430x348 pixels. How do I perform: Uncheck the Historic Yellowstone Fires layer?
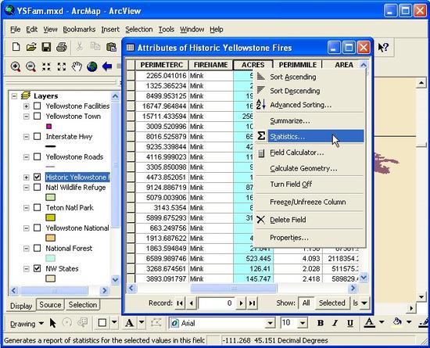tap(38, 177)
